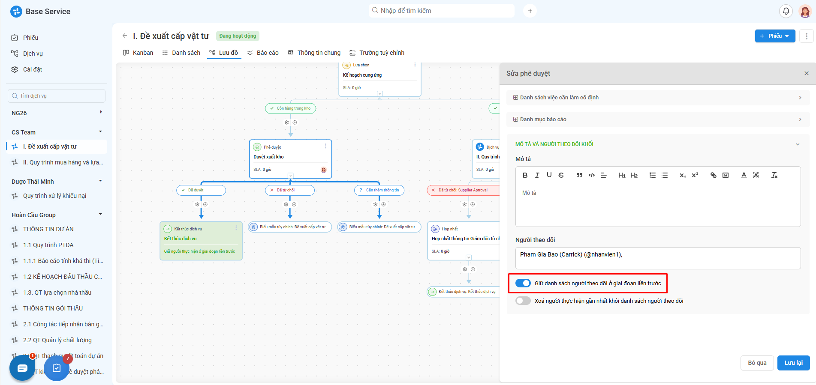
Task: Toggle italic formatting in Mô tả editor
Action: point(537,175)
